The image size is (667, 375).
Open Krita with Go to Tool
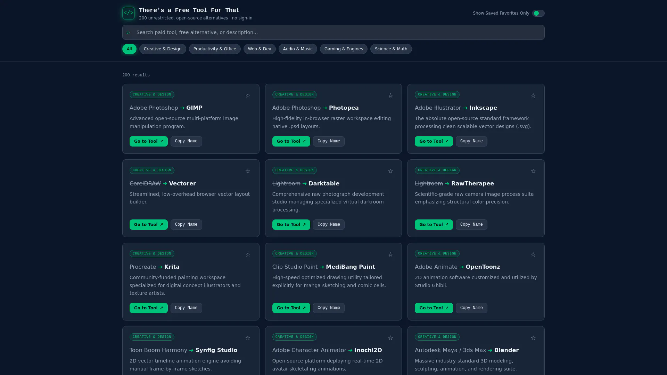[x=149, y=308]
